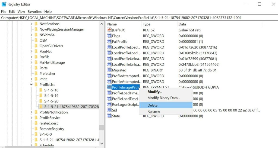Open the File menu
Screen dimensions: 278x148
(4, 12)
